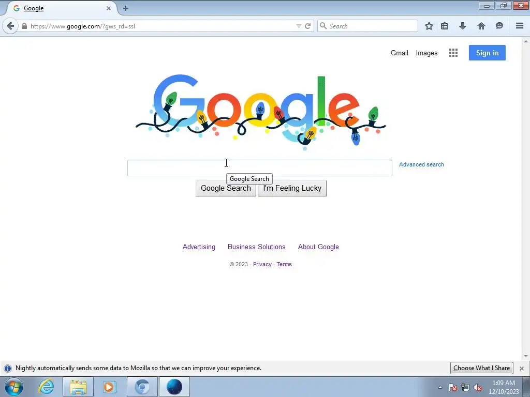Click the Google Search button
The image size is (530, 397).
click(226, 188)
